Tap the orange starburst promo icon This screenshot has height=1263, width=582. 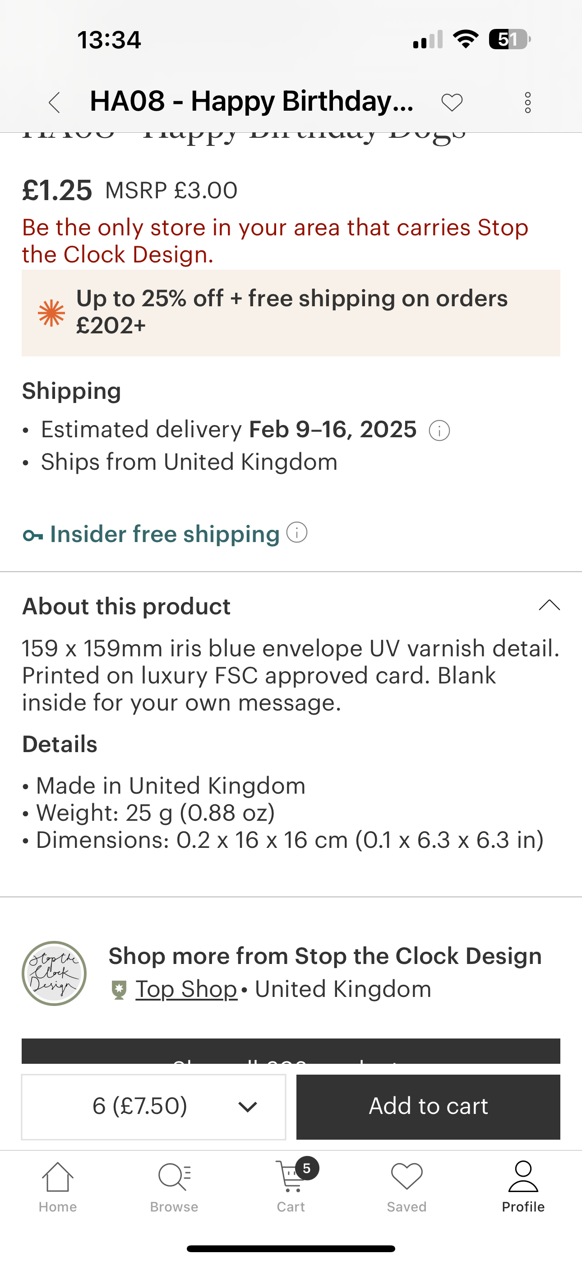(51, 313)
